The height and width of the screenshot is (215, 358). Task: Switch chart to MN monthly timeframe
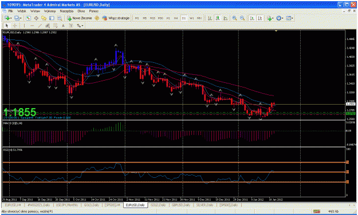(x=199, y=18)
